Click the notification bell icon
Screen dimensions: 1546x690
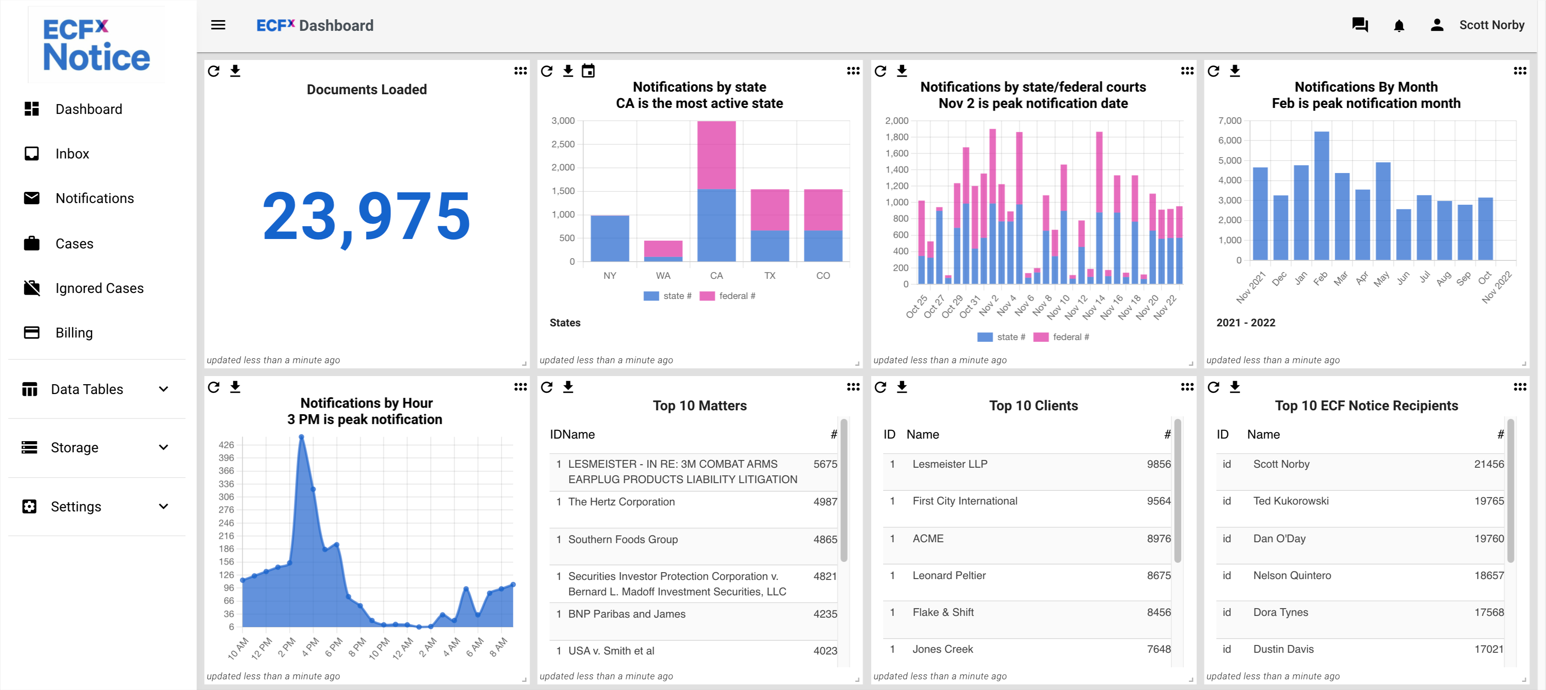point(1398,25)
